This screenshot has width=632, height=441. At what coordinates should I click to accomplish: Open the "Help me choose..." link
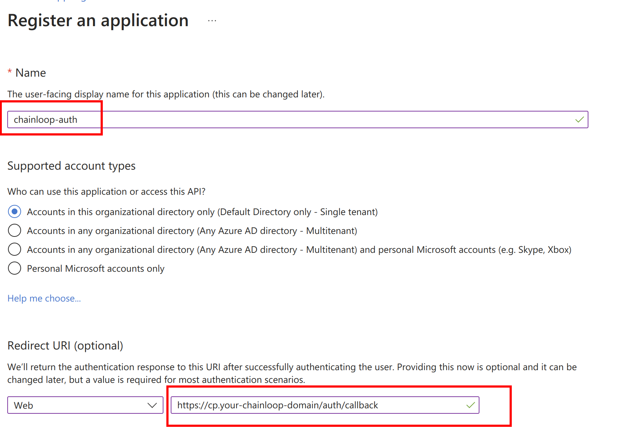44,298
